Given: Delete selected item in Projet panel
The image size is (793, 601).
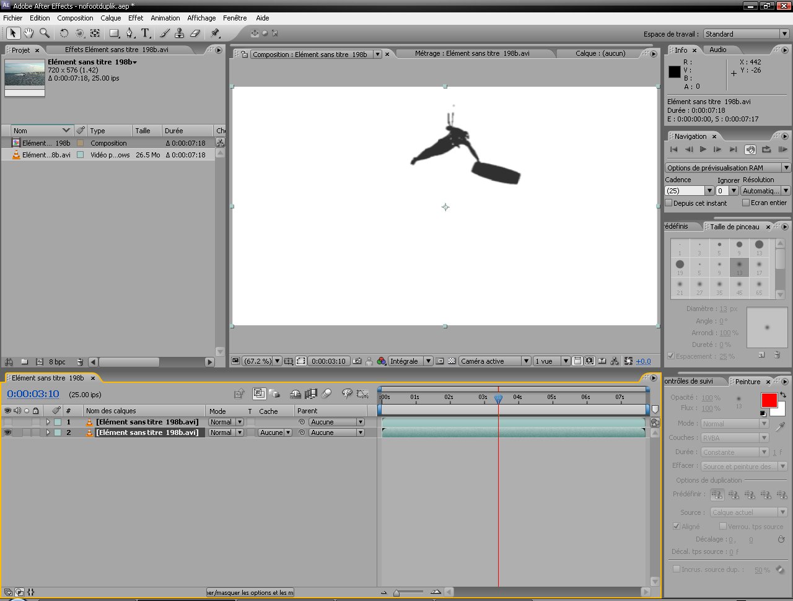Looking at the screenshot, I should pyautogui.click(x=80, y=362).
